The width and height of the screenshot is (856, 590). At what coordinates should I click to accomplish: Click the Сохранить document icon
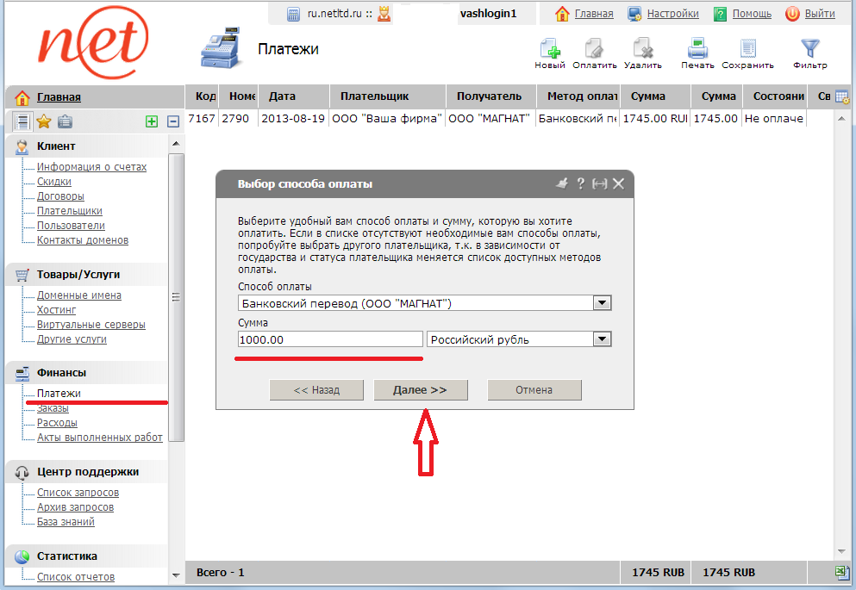747,49
